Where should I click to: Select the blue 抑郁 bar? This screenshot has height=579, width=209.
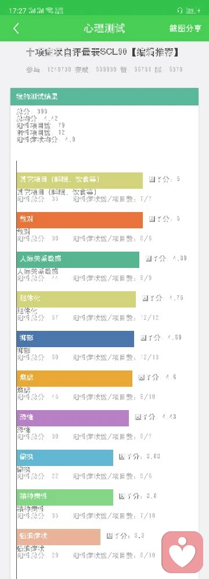pos(75,339)
